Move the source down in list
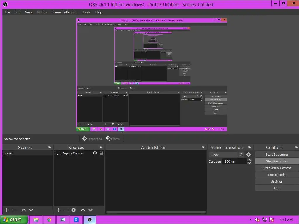This screenshot has width=299, height=224. click(x=91, y=210)
